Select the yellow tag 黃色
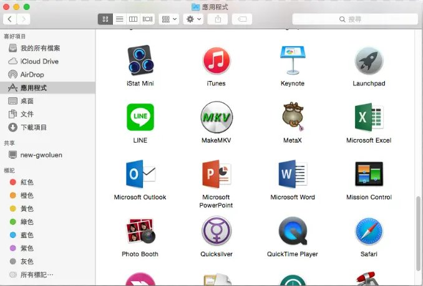 tap(47, 209)
